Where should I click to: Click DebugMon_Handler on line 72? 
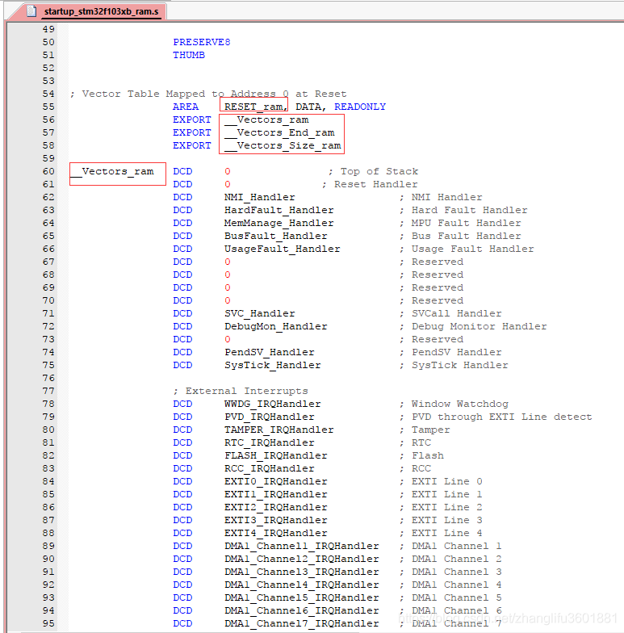276,326
